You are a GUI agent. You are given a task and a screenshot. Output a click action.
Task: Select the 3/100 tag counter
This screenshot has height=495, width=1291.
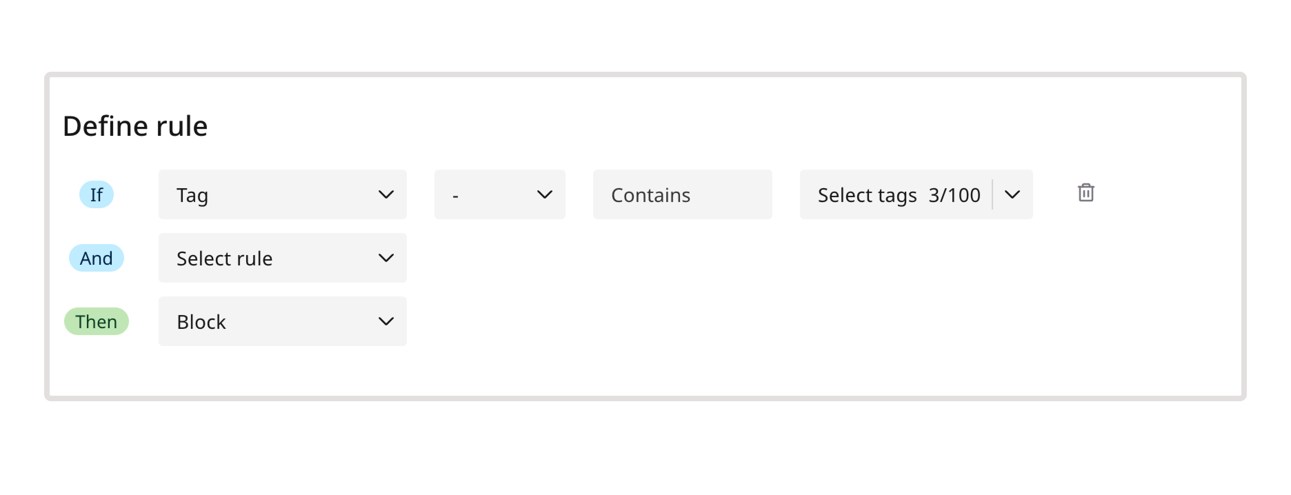point(954,195)
